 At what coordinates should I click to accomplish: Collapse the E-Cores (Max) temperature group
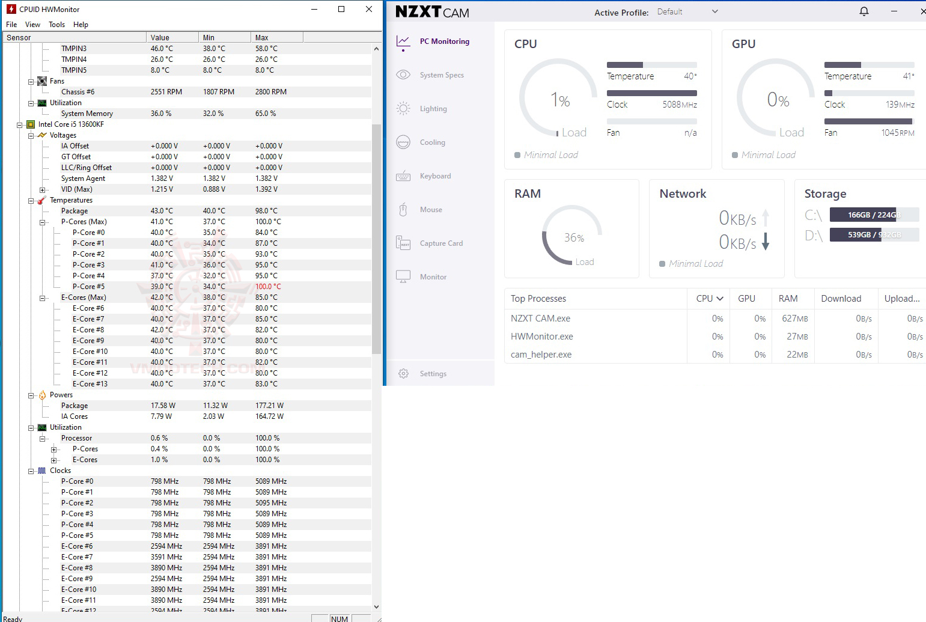coord(42,298)
